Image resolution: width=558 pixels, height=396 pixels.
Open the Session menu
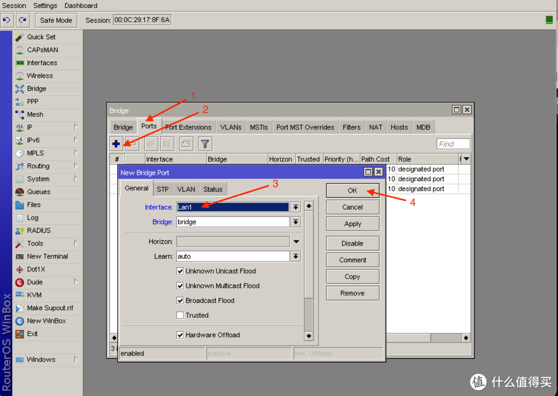pyautogui.click(x=14, y=6)
